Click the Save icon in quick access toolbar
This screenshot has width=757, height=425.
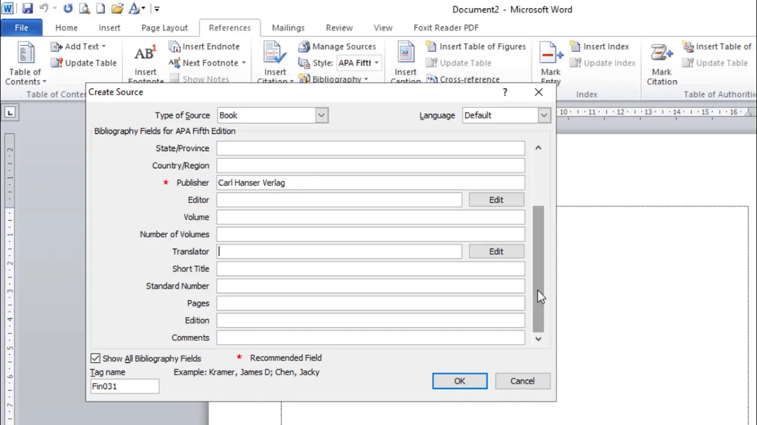27,9
